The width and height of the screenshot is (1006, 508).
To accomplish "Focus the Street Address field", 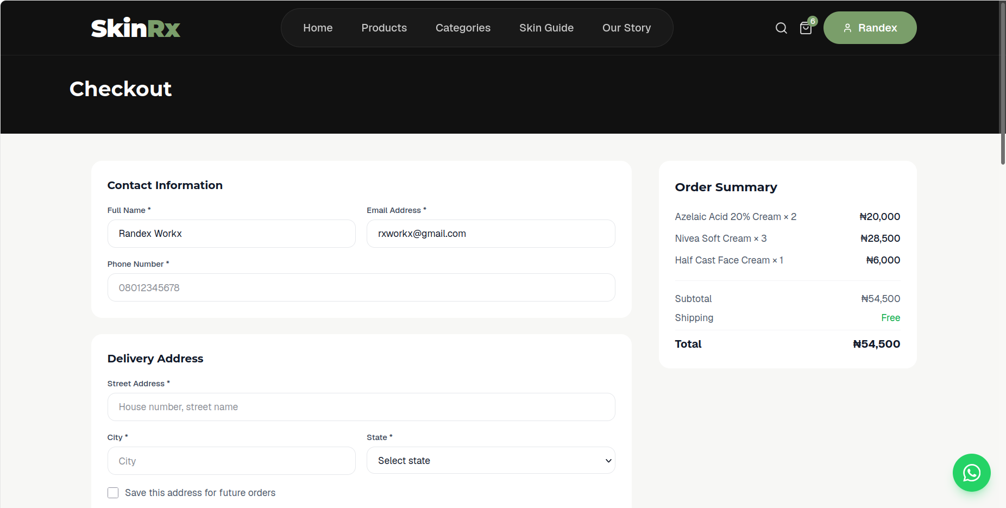I will (x=361, y=407).
